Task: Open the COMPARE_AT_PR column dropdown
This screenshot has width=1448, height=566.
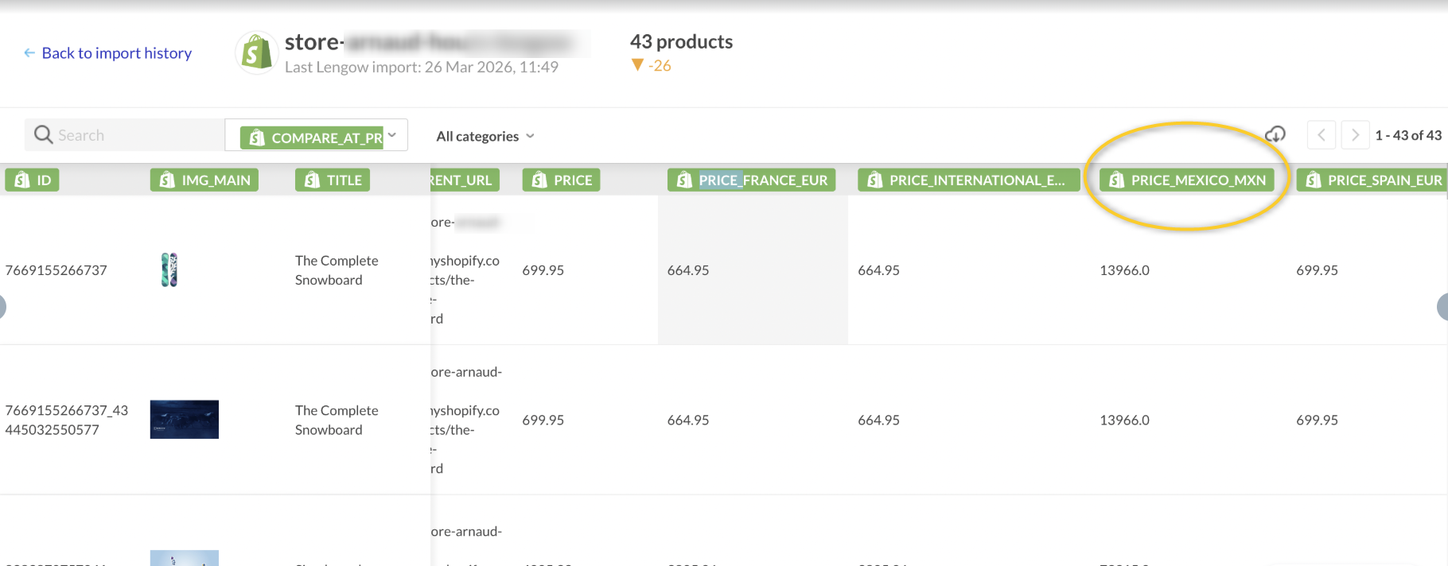Action: 391,135
